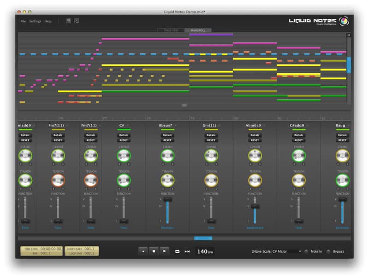Click the Bbsus7 function slider handle
Image resolution: width=369 pixels, height=279 pixels.
[167, 200]
